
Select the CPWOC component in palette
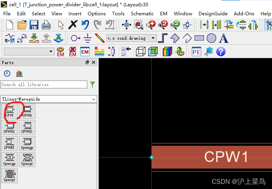pos(27,127)
